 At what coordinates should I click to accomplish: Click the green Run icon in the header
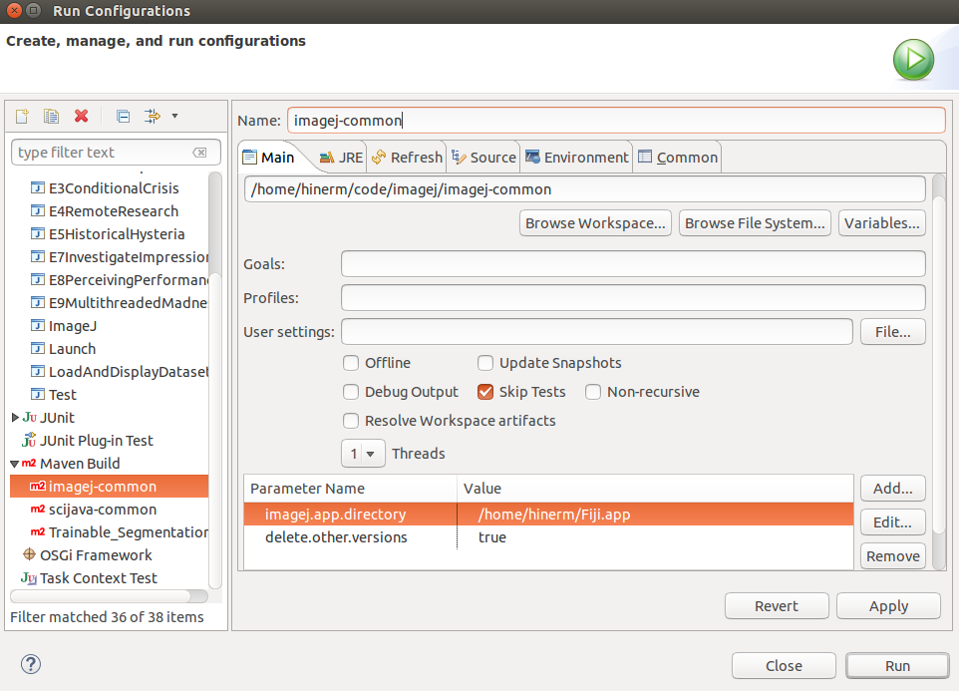tap(913, 60)
